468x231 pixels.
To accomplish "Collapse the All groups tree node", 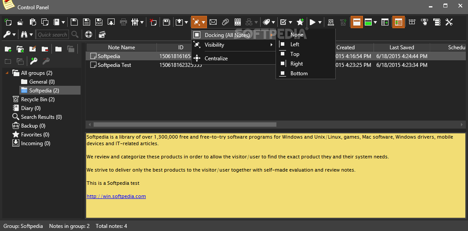I will pyautogui.click(x=7, y=73).
